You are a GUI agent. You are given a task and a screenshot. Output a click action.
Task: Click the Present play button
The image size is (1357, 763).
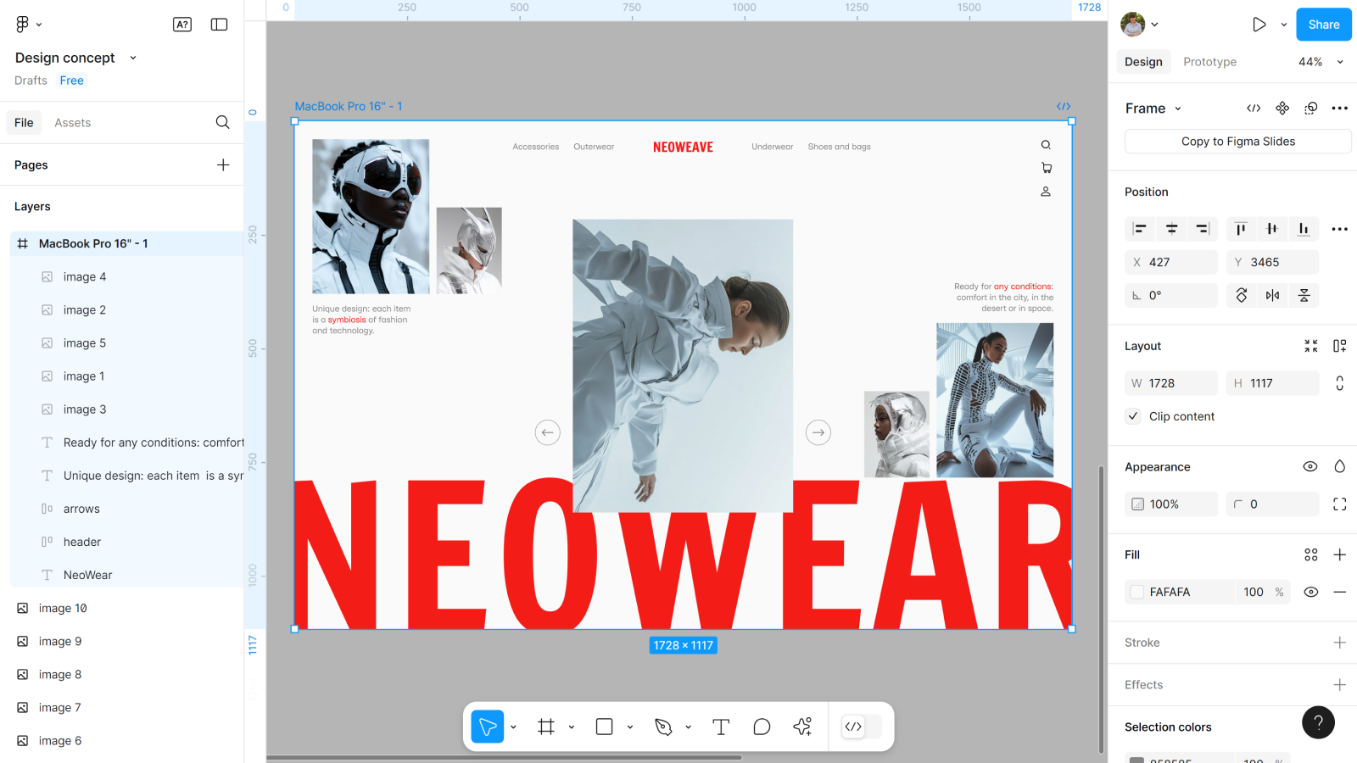(1259, 25)
